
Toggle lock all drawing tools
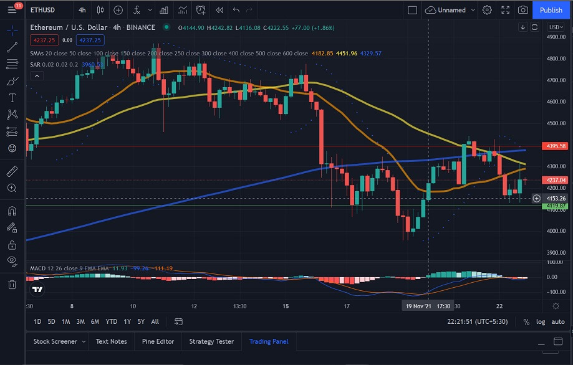12,245
